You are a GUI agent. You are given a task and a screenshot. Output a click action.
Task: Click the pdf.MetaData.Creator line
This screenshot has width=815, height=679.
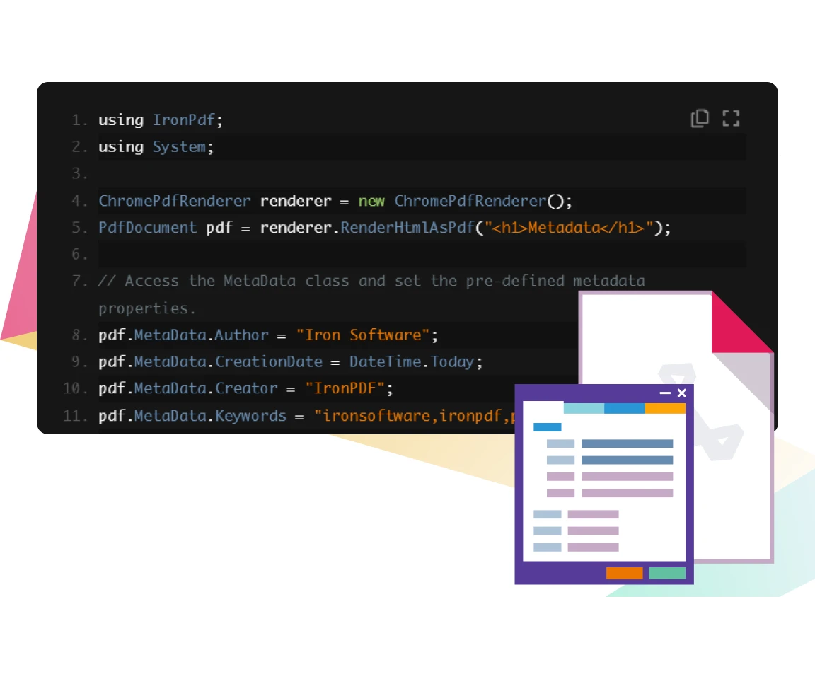tap(246, 388)
